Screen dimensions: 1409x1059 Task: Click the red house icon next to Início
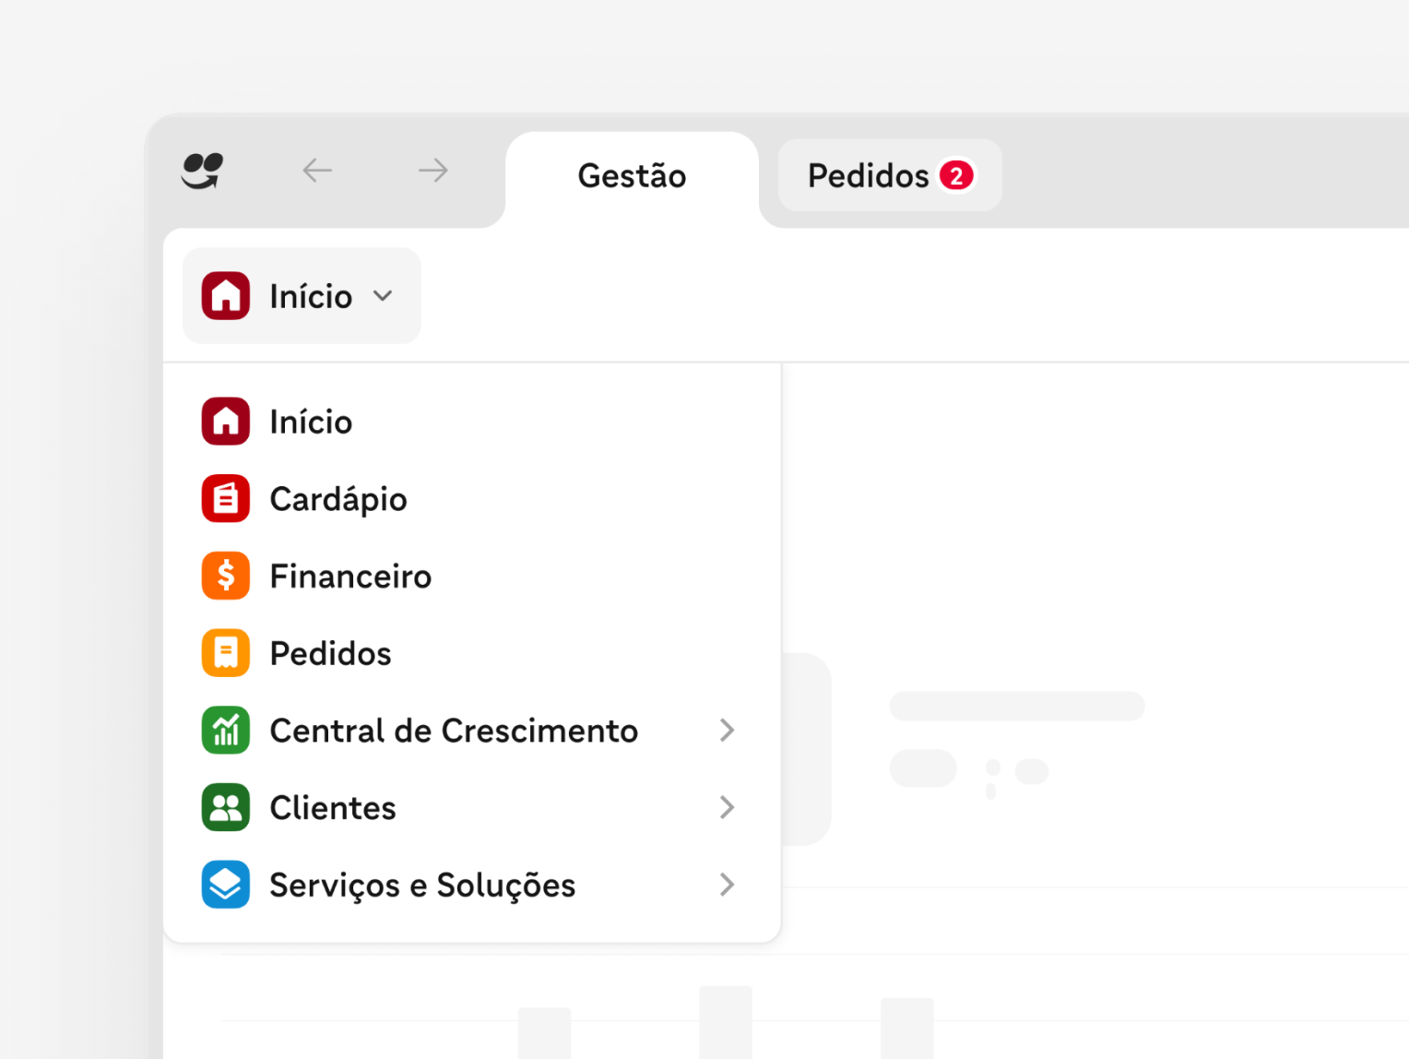pos(225,295)
